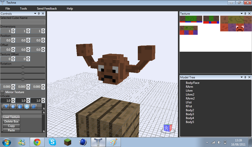Click the face texture thumbnail in Texture panel
The height and width of the screenshot is (147, 252).
236,24
